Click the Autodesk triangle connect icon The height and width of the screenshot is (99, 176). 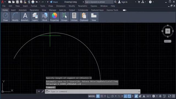[143, 2]
